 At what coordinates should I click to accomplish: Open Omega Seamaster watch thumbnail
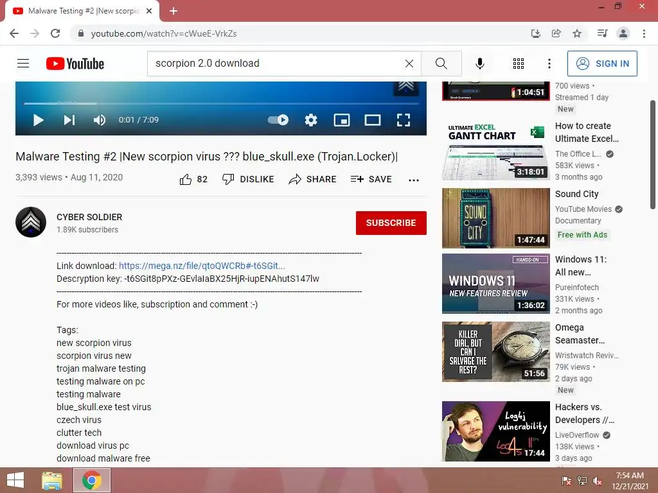495,352
